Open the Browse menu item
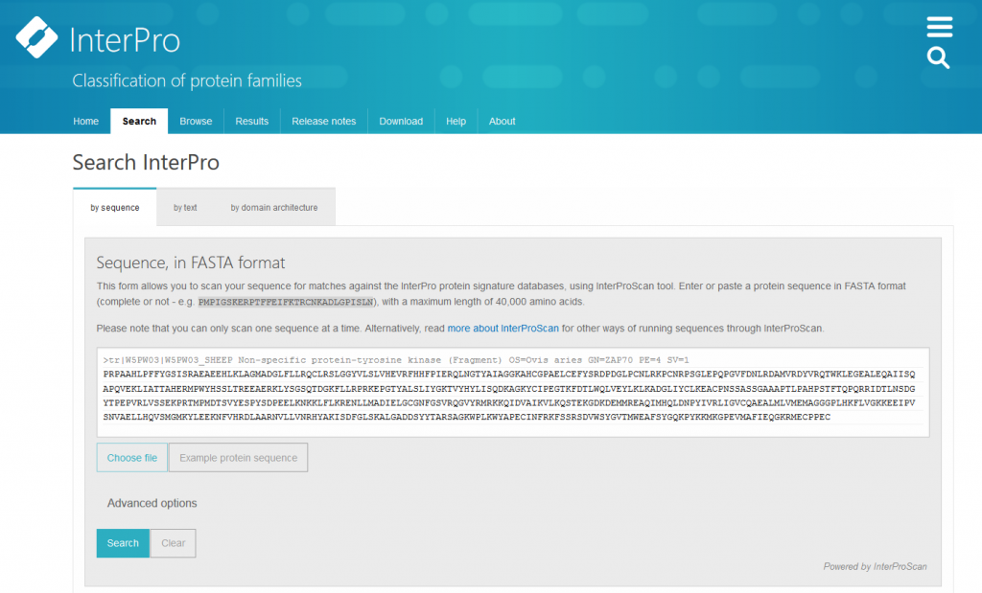The height and width of the screenshot is (593, 982). point(196,122)
